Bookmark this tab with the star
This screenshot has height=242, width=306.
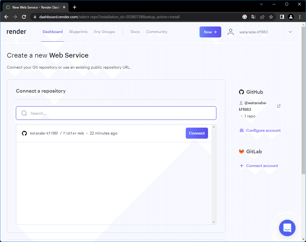(x=271, y=17)
